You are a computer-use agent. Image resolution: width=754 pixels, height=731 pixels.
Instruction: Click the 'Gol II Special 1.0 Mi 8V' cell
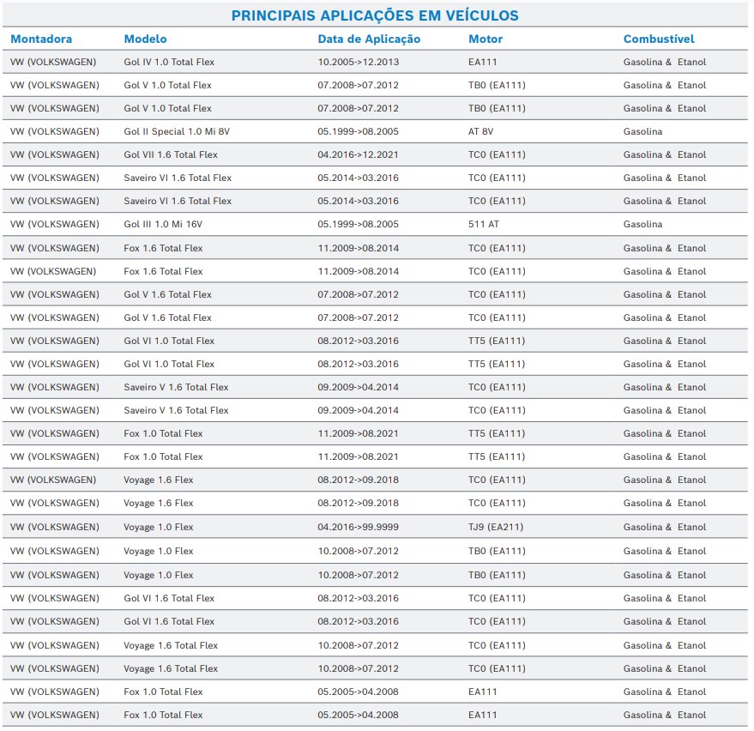[x=177, y=132]
